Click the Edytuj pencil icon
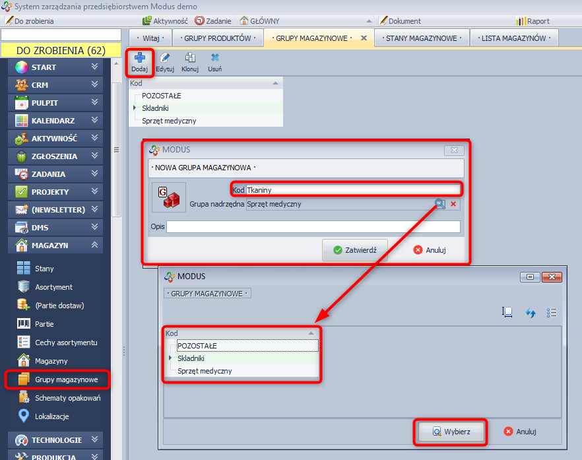This screenshot has height=460, width=582. [x=164, y=58]
